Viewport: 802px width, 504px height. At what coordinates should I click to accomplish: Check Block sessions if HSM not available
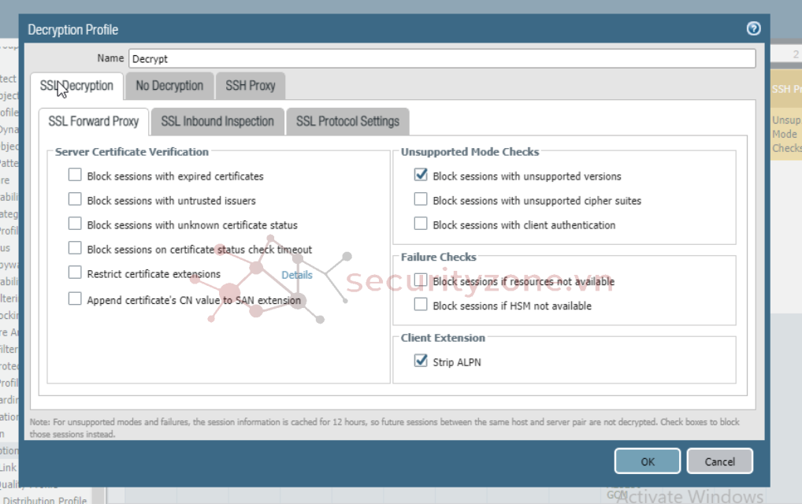421,305
